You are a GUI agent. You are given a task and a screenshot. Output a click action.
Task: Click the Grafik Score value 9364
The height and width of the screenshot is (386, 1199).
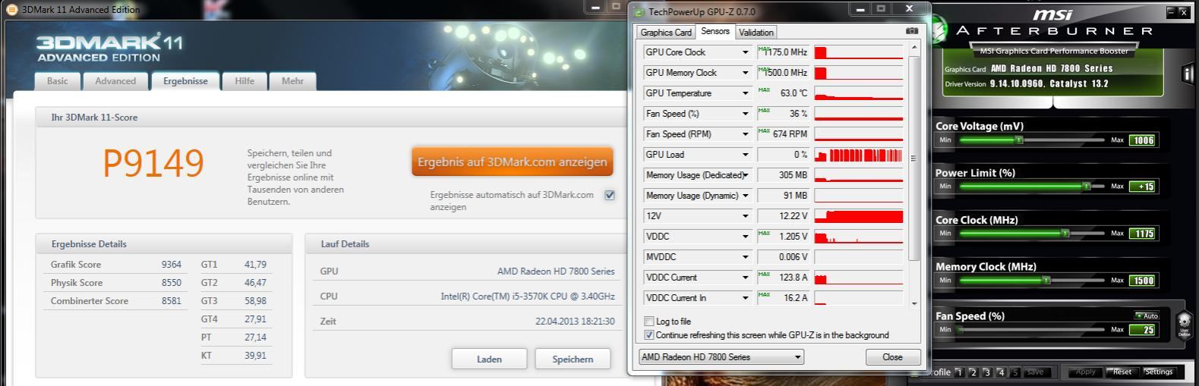click(x=172, y=265)
